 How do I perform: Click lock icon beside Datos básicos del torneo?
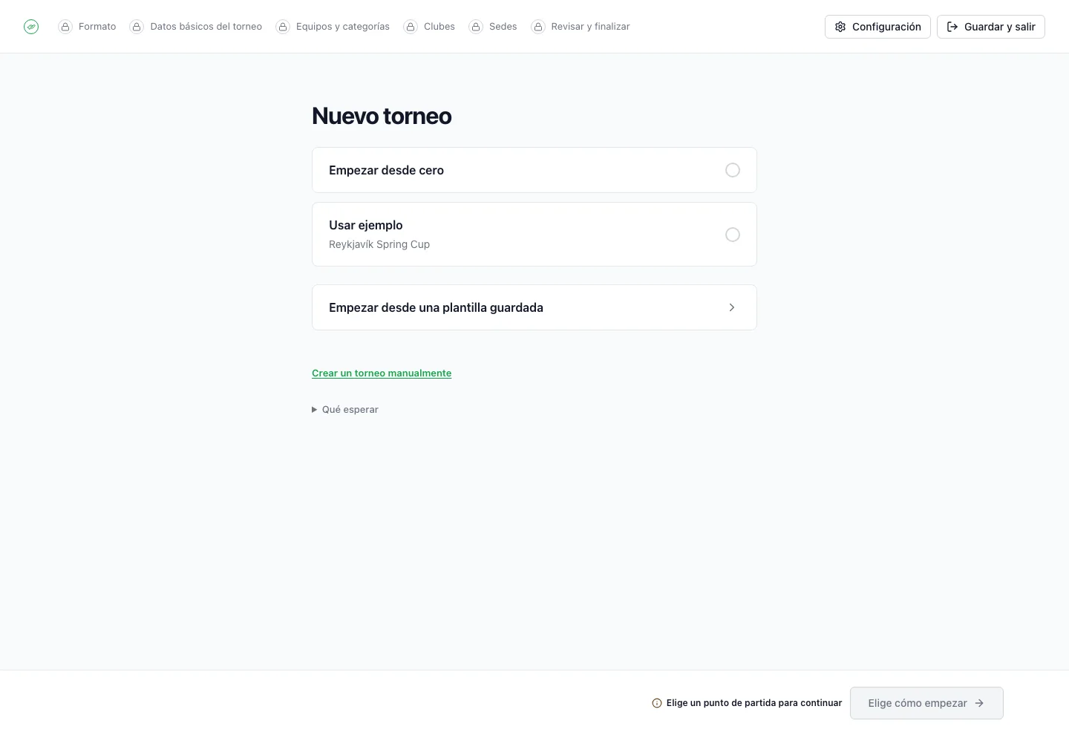[137, 27]
